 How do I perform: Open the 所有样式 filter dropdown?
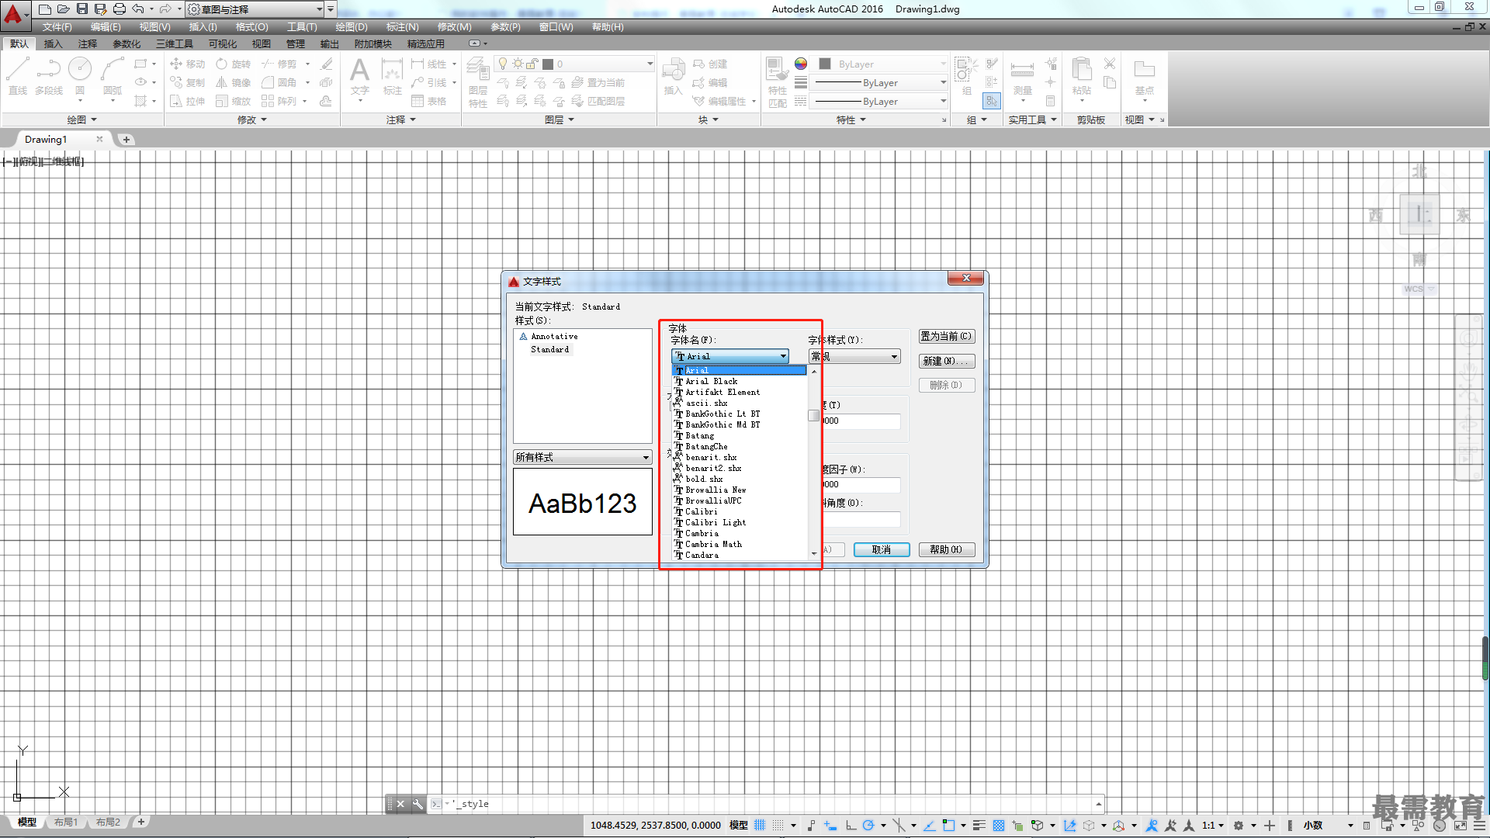pos(582,457)
